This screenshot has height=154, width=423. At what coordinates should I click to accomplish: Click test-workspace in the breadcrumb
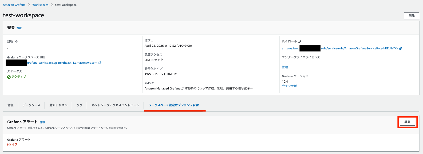66,5
